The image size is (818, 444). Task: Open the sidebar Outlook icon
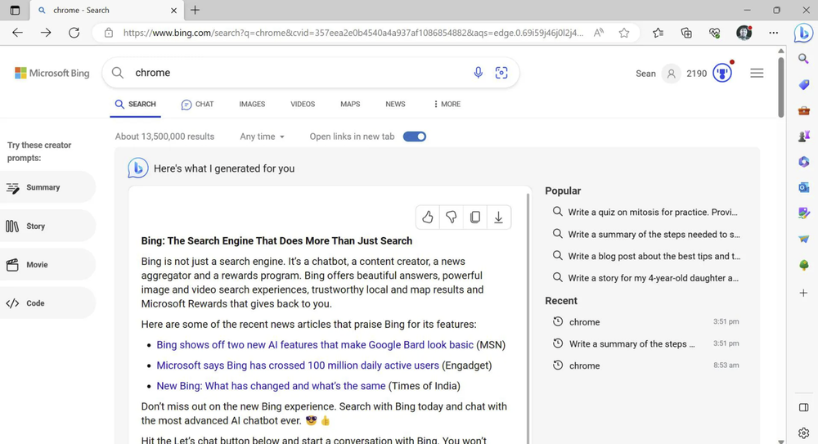pos(804,187)
